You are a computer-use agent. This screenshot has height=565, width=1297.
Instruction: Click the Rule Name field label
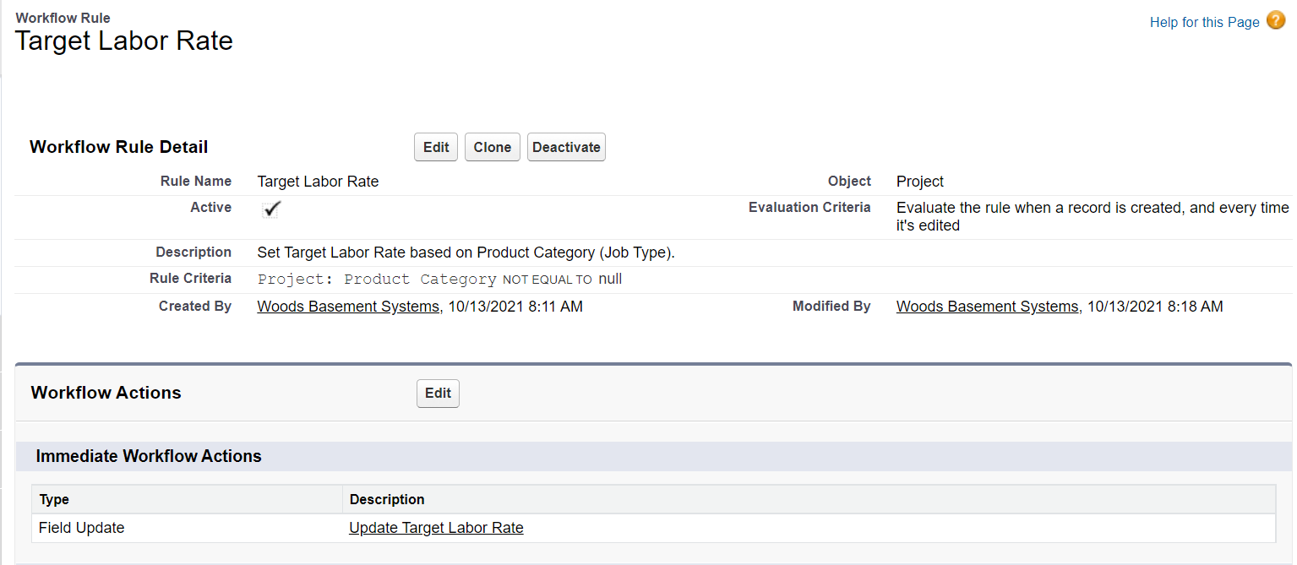tap(196, 182)
